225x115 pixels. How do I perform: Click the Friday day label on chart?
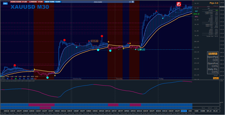(x=161, y=78)
